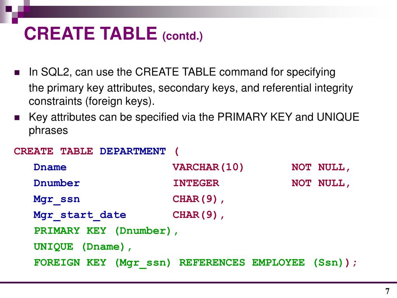
Task: Click the data type VARCHAR(10)
Action: pos(208,167)
